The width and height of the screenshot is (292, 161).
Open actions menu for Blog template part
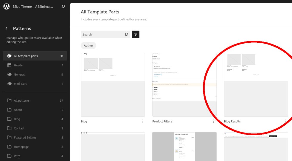coord(142,121)
